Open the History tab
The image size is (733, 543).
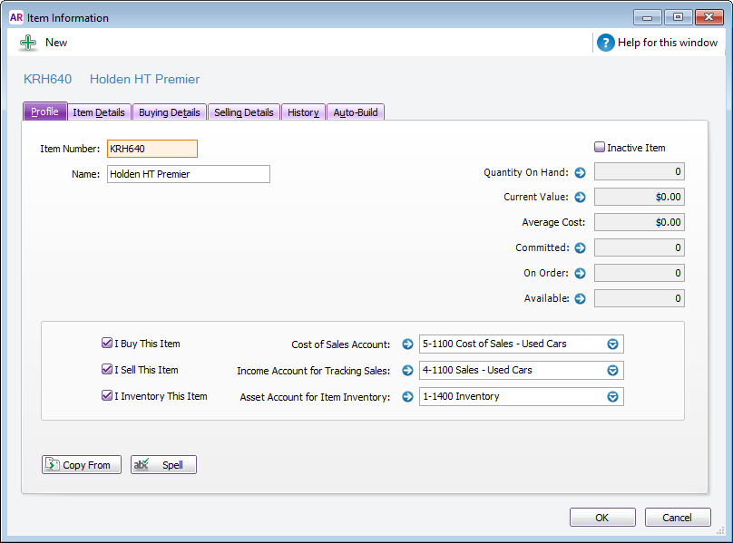(x=303, y=112)
